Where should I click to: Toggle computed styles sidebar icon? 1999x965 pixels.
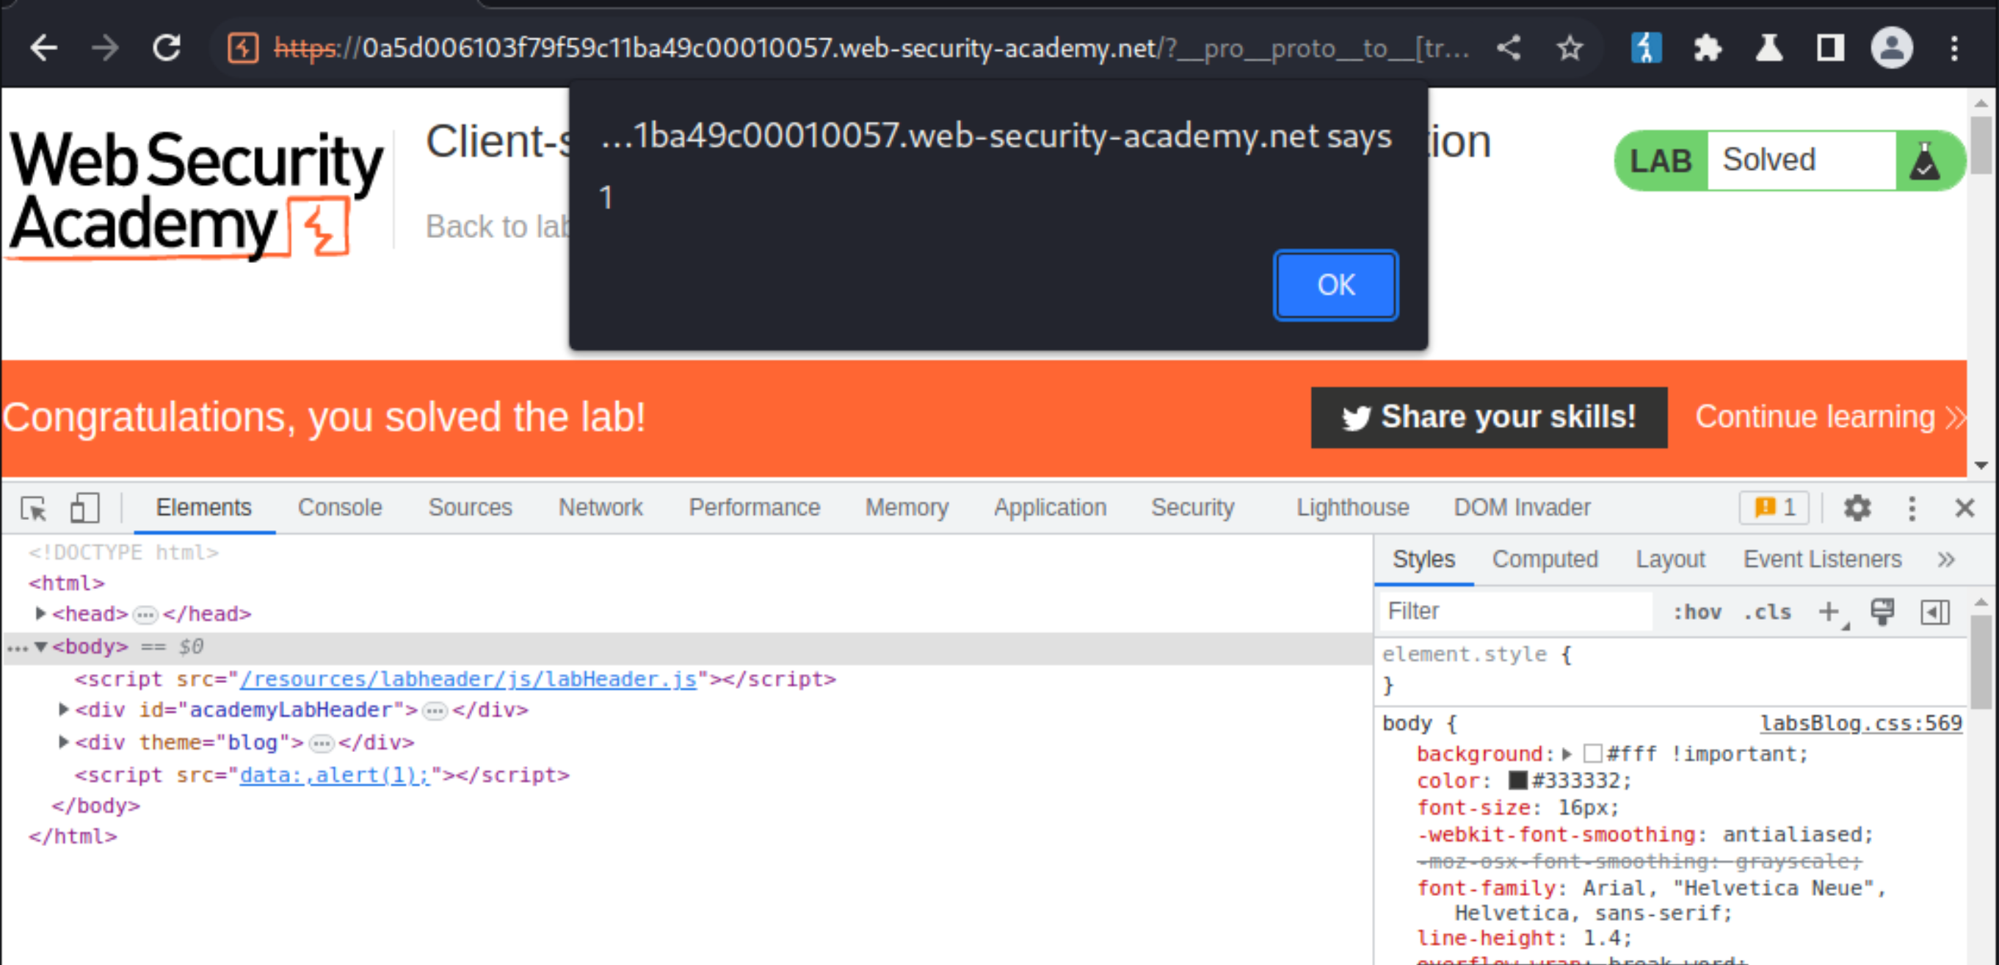pos(1935,612)
